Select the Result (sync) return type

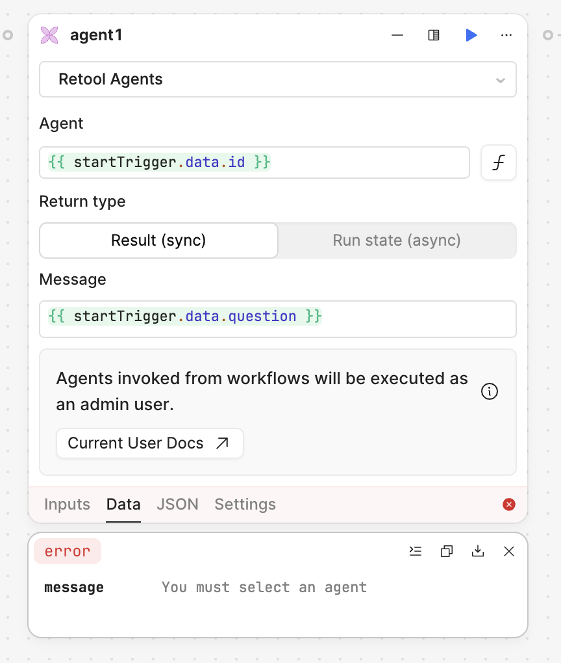coord(158,240)
